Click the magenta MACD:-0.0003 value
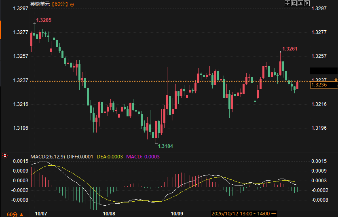This screenshot has height=217, width=338. [x=143, y=157]
